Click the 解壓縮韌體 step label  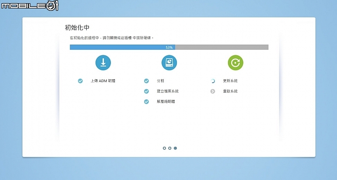(166, 102)
